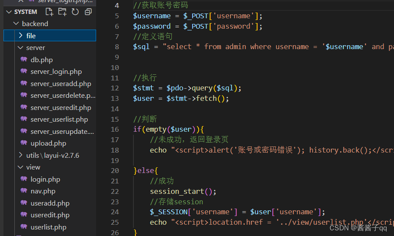The height and width of the screenshot is (236, 394).
Task: Expand the file folder
Action: [20, 35]
